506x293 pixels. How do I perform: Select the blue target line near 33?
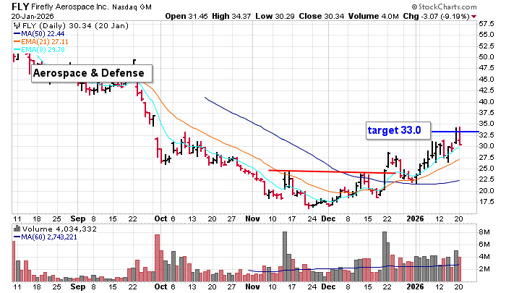455,132
